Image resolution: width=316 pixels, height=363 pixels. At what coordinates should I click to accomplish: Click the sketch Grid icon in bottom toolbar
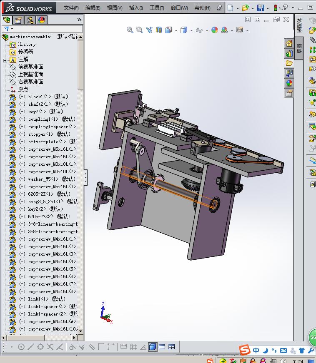tap(133, 347)
